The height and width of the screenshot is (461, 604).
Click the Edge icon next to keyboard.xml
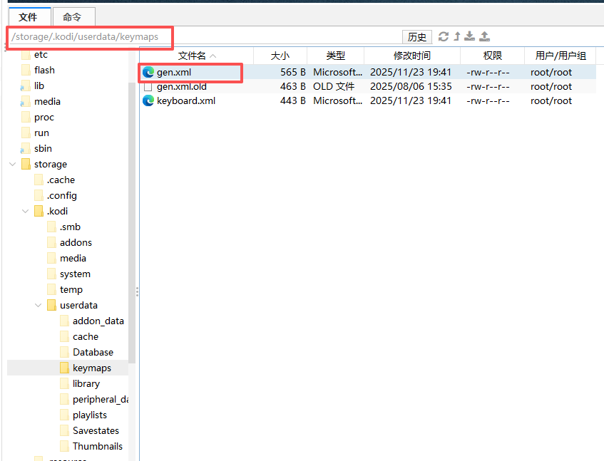(148, 100)
